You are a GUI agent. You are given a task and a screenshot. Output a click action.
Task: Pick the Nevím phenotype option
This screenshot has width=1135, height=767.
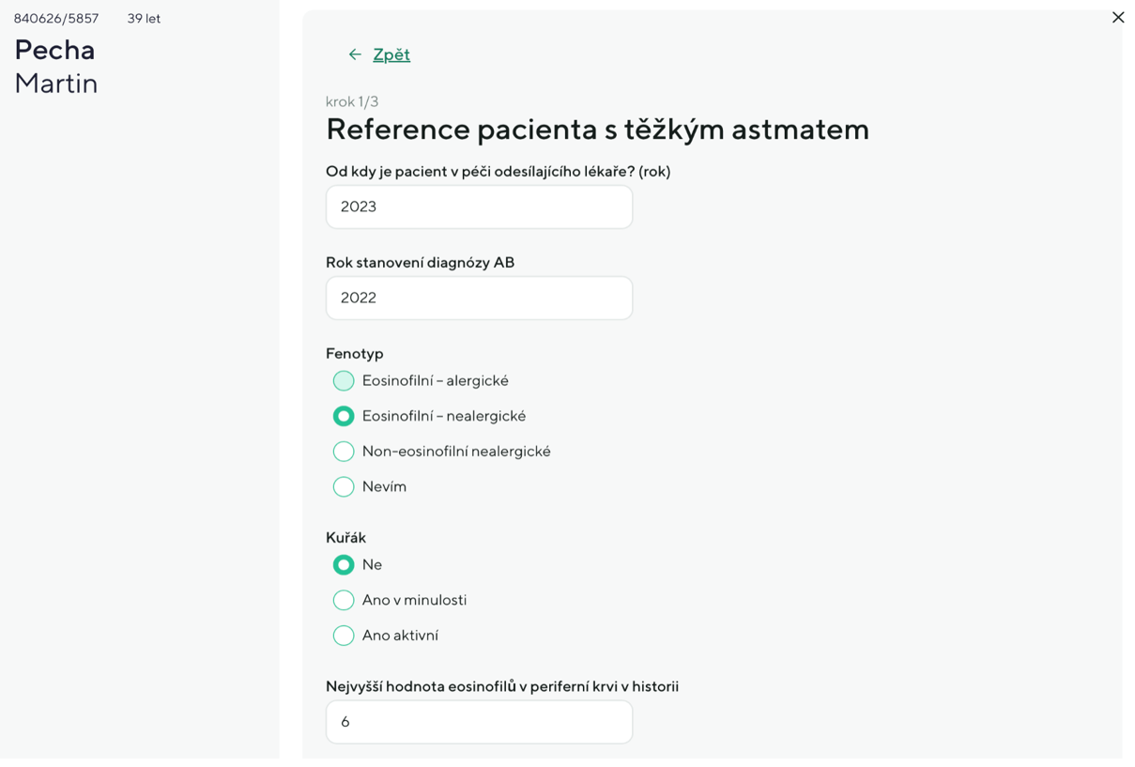344,486
